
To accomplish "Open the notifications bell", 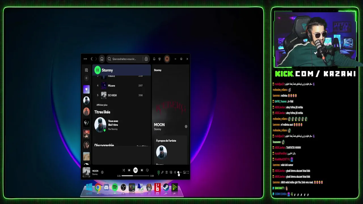I will (154, 59).
